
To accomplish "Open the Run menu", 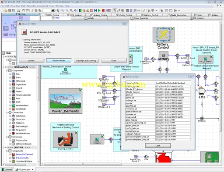I will point(18,6).
